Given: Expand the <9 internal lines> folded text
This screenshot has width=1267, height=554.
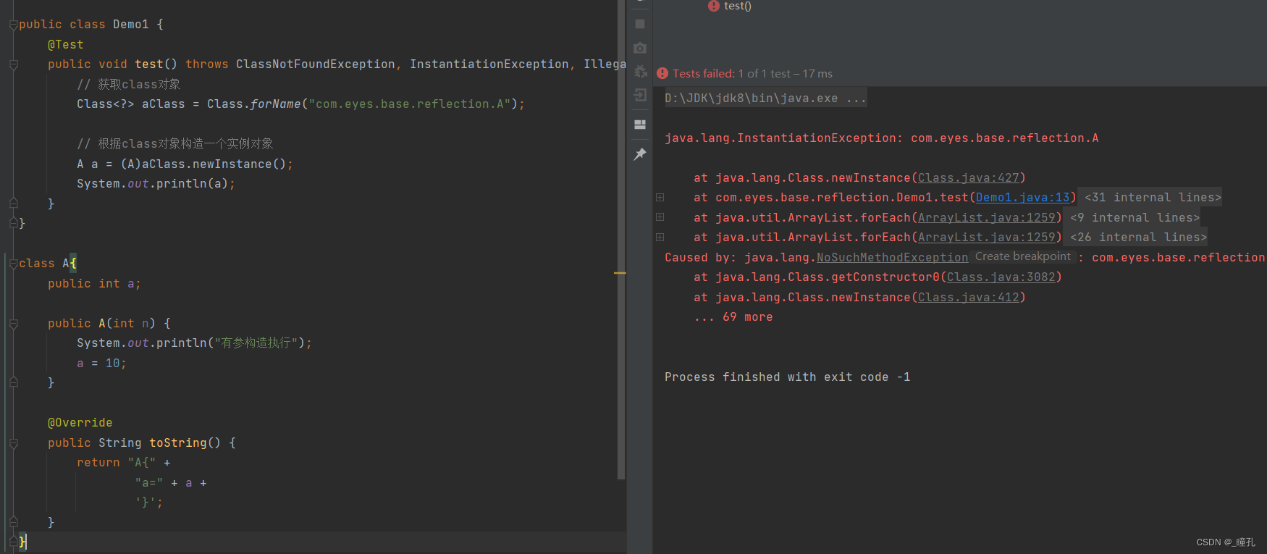Looking at the screenshot, I should click(x=1135, y=217).
